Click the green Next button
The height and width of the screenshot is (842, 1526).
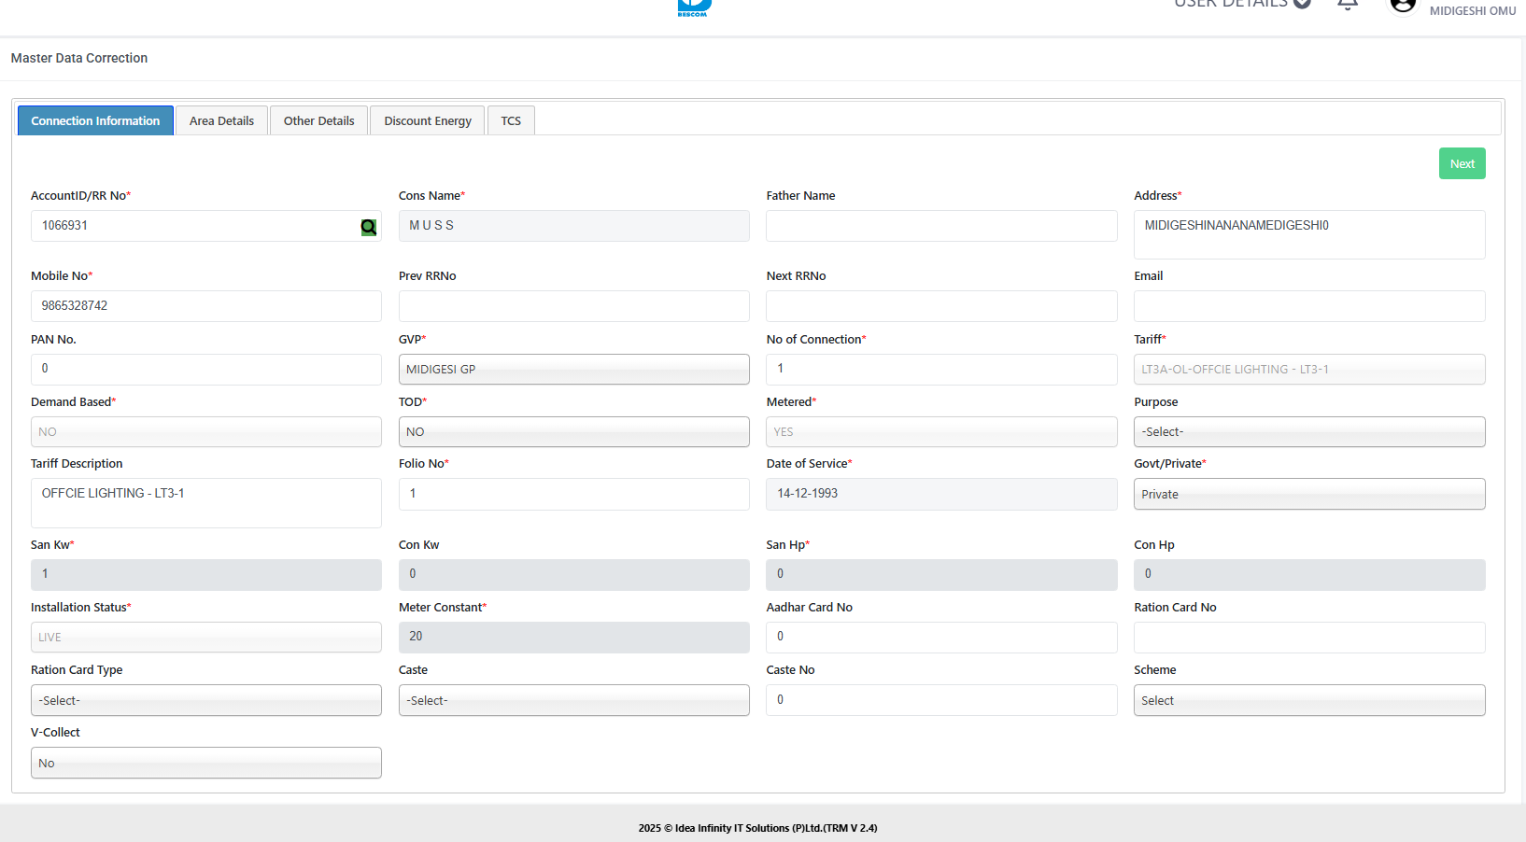click(1462, 163)
